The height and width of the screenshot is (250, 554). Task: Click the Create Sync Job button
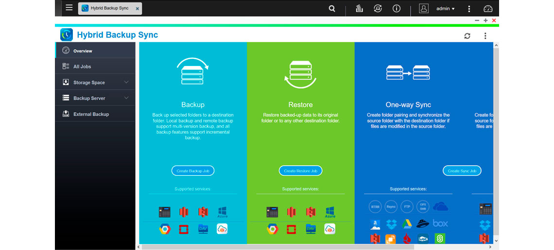click(462, 170)
